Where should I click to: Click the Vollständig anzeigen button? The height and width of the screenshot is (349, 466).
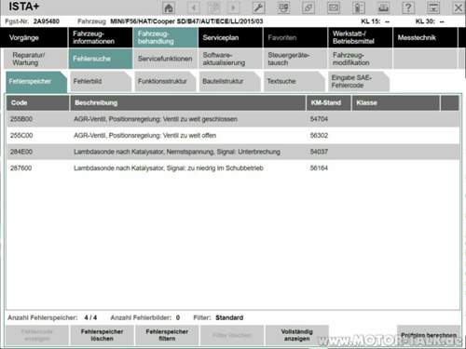tap(296, 335)
